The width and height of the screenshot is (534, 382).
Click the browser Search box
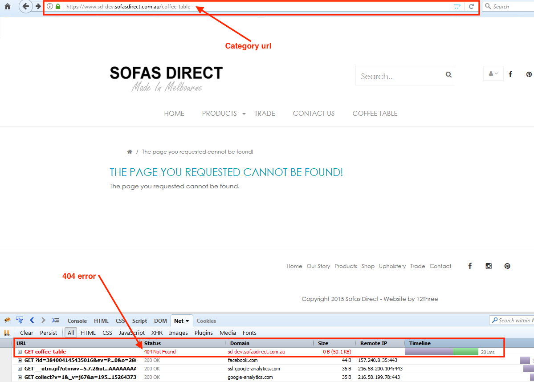tap(508, 6)
